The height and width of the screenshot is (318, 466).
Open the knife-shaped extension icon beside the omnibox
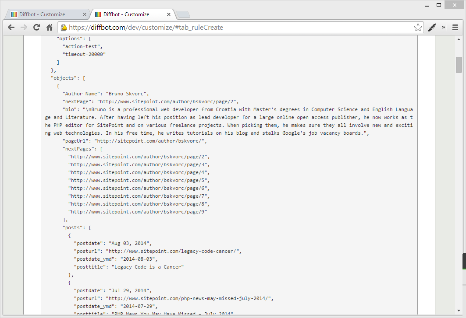coord(432,27)
